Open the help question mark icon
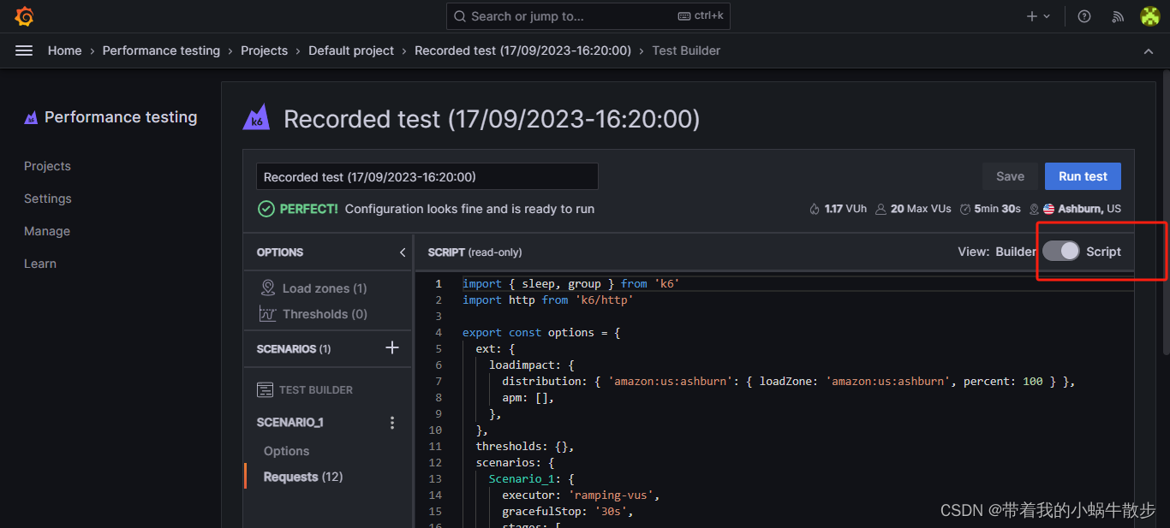 [1084, 16]
